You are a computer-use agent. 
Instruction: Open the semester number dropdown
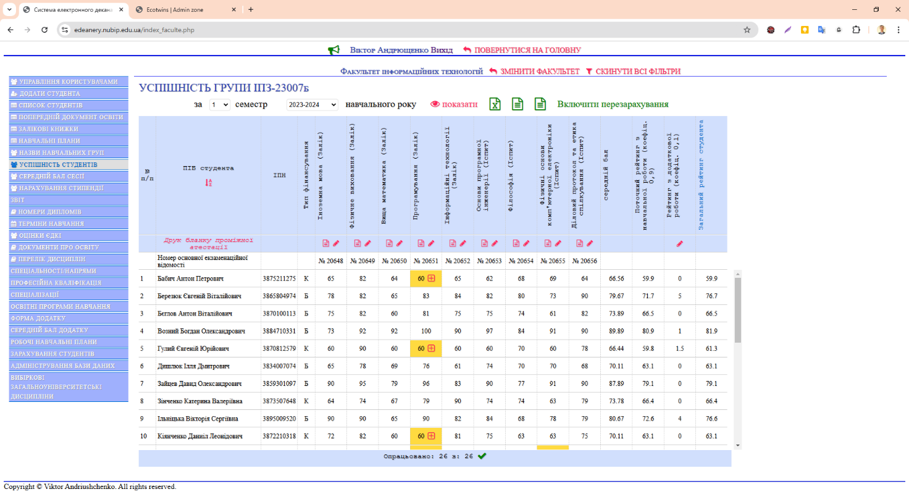219,105
